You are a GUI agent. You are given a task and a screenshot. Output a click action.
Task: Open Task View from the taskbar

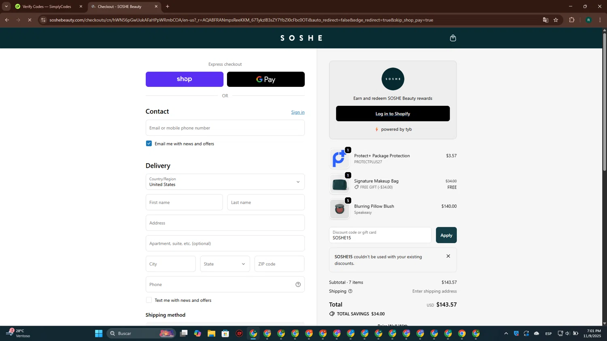184,333
